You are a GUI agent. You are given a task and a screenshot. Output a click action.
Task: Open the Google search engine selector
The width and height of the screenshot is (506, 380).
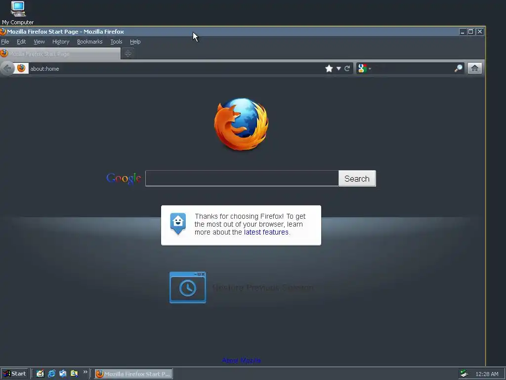pos(364,68)
